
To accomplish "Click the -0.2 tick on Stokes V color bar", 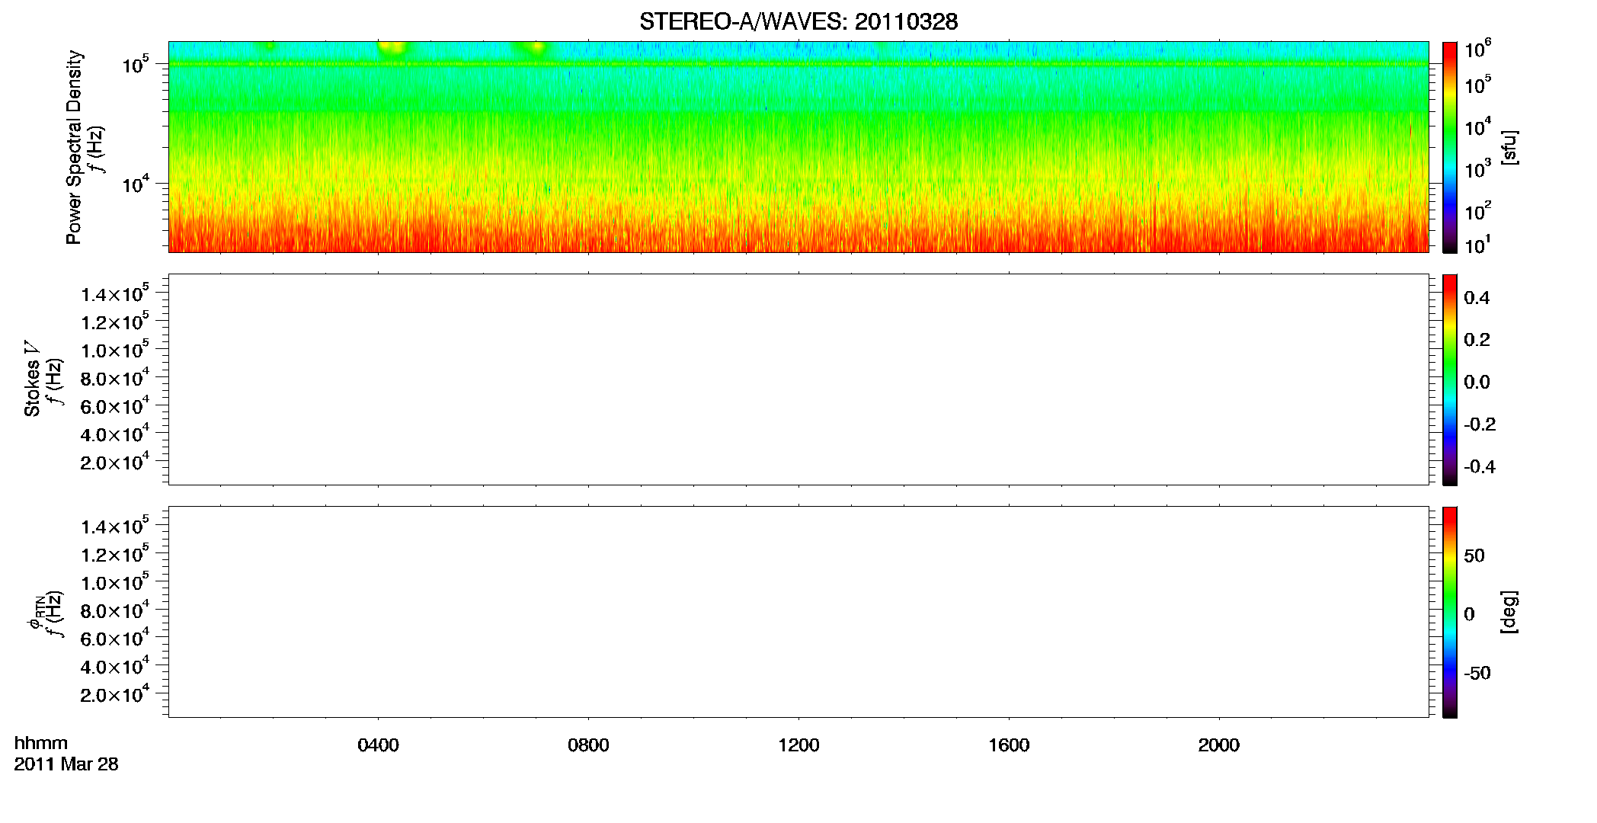I will tap(1480, 424).
